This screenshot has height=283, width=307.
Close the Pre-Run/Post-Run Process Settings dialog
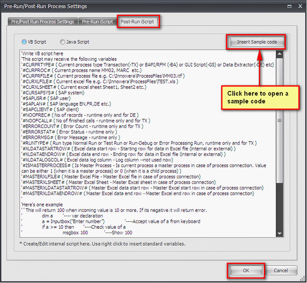pos(298,6)
